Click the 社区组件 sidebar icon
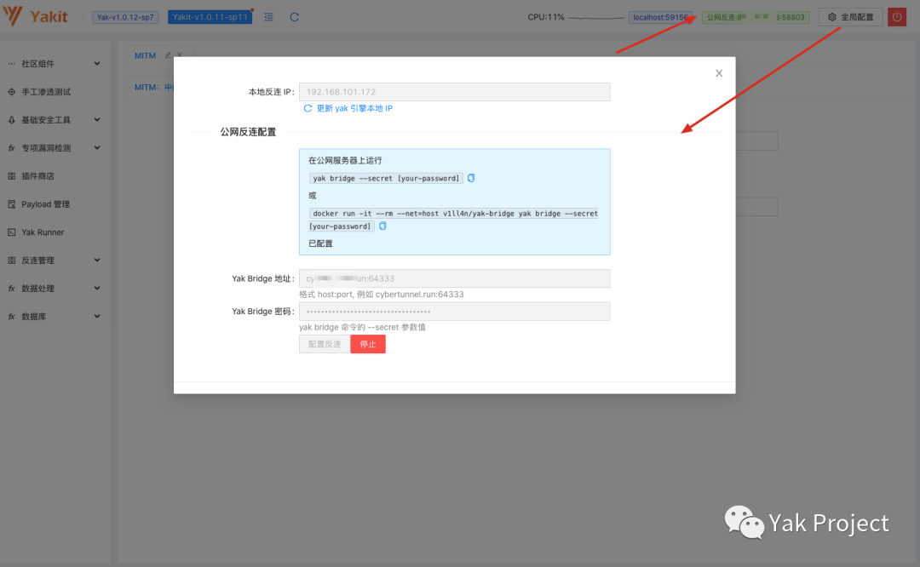 tap(12, 63)
